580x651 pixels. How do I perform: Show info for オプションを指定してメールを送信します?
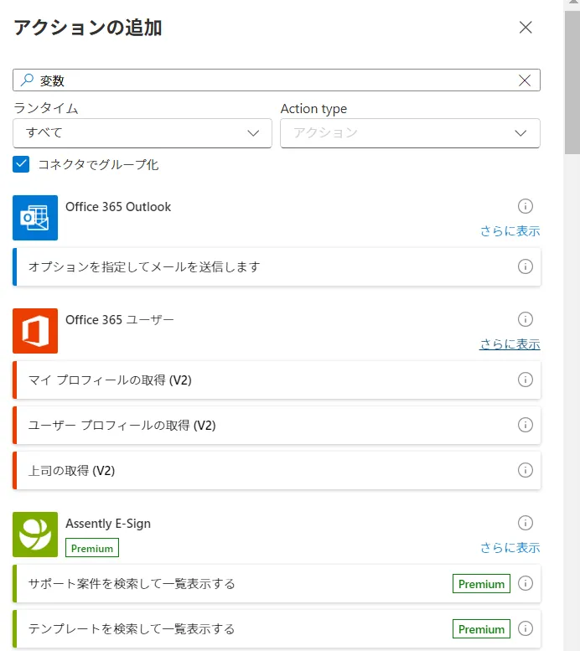[x=526, y=266]
